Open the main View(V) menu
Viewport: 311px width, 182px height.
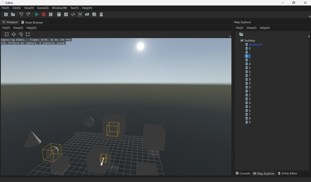tap(29, 8)
